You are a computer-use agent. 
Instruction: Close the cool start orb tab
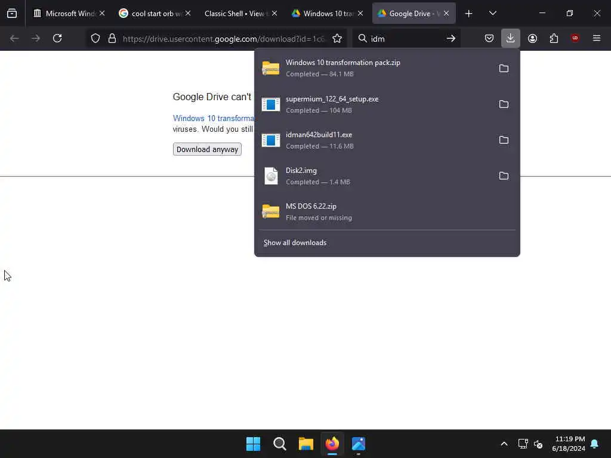188,14
